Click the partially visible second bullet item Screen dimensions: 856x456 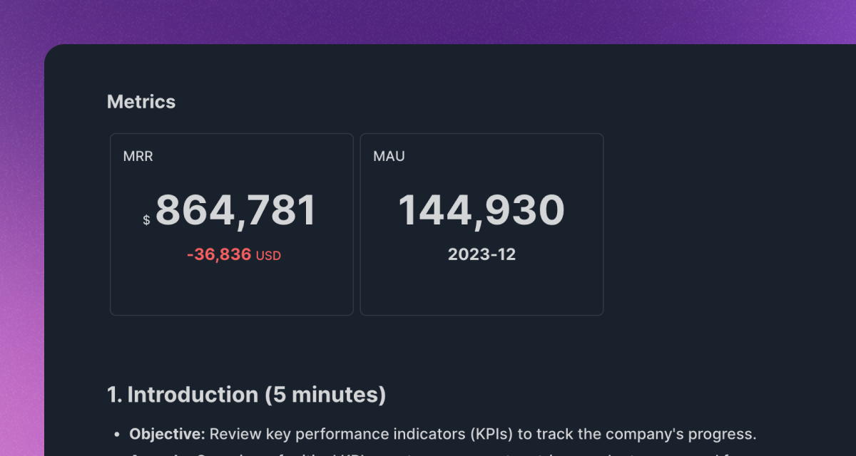(285, 453)
